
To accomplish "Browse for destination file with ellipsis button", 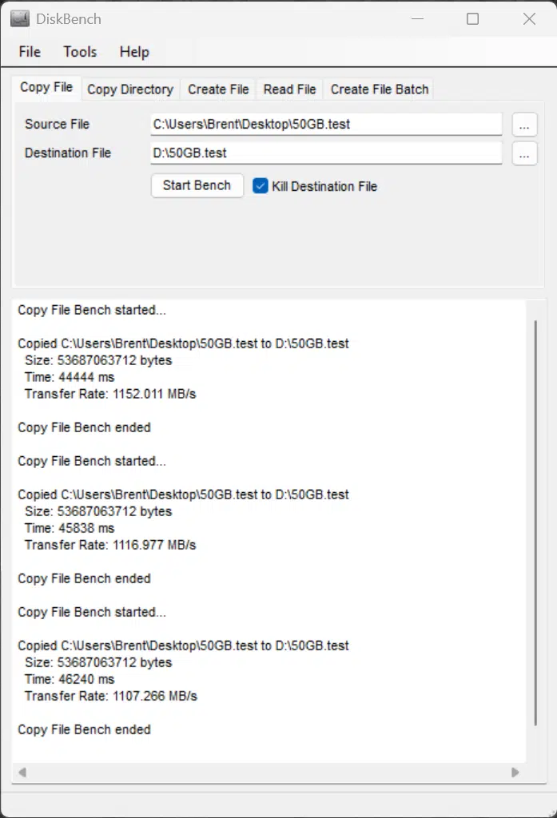I will [x=524, y=153].
